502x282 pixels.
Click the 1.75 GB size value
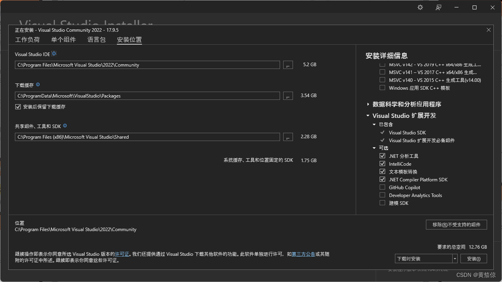point(309,161)
